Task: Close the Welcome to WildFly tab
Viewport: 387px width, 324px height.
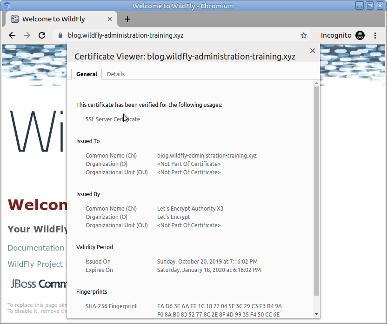Action: pyautogui.click(x=110, y=19)
